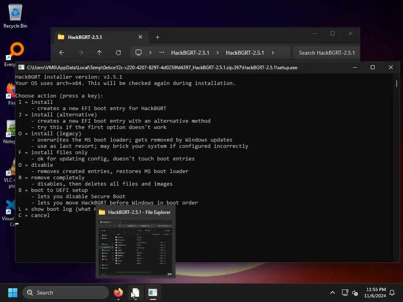Click the 'I = install' option line
This screenshot has height=302, width=403.
pos(36,102)
